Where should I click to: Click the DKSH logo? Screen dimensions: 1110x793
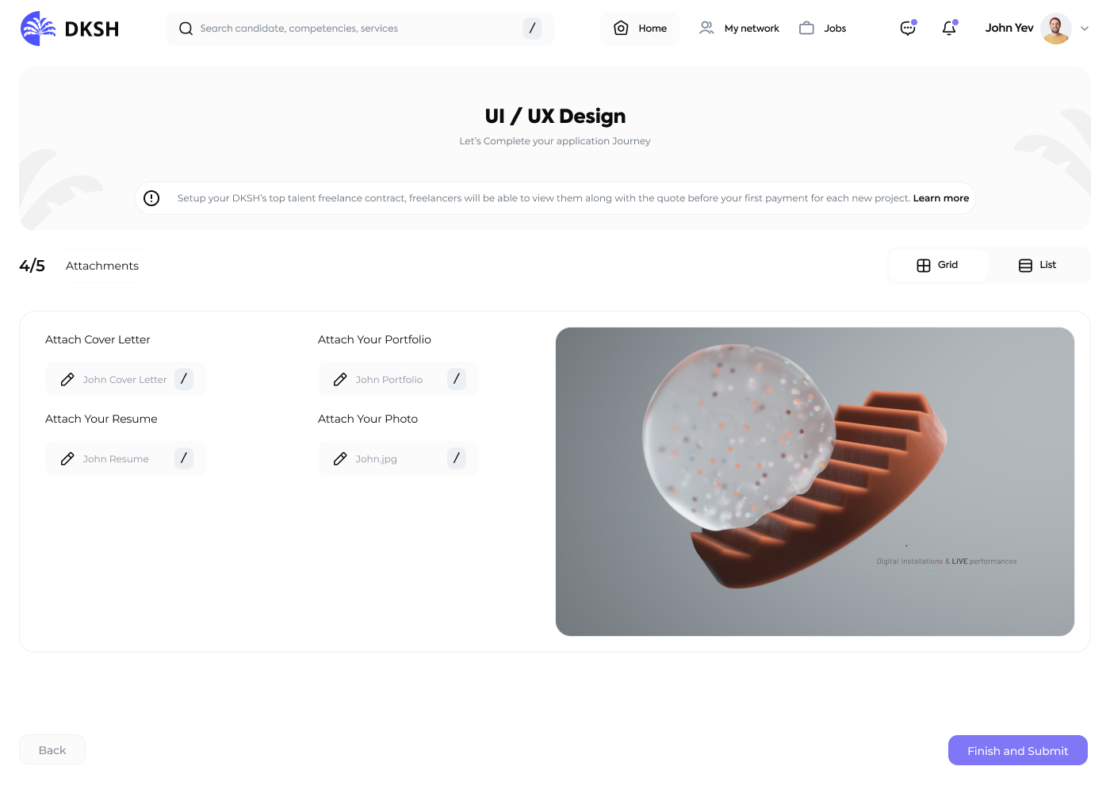coord(70,29)
